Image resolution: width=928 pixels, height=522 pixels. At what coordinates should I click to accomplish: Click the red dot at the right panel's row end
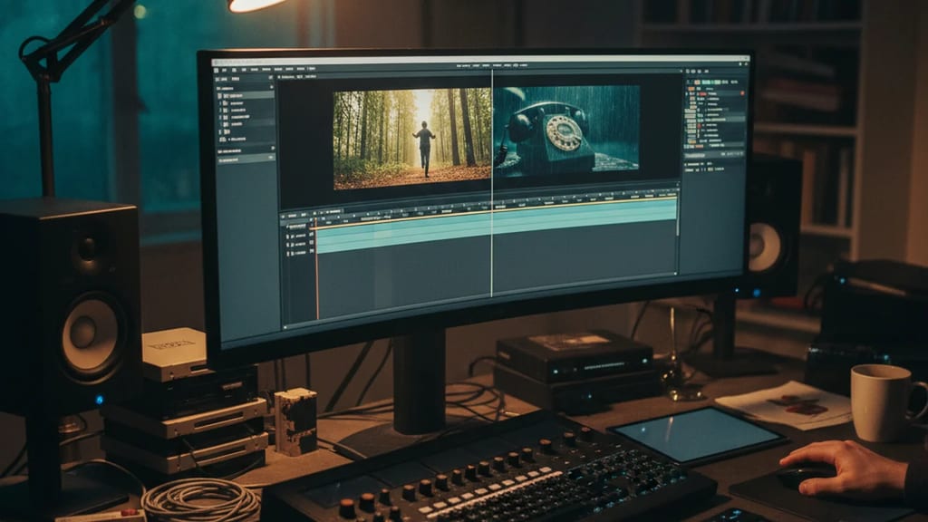tap(742, 93)
